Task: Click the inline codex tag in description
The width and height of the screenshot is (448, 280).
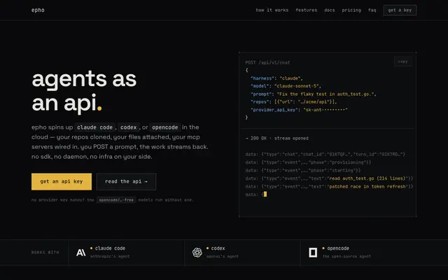Action: (x=129, y=127)
